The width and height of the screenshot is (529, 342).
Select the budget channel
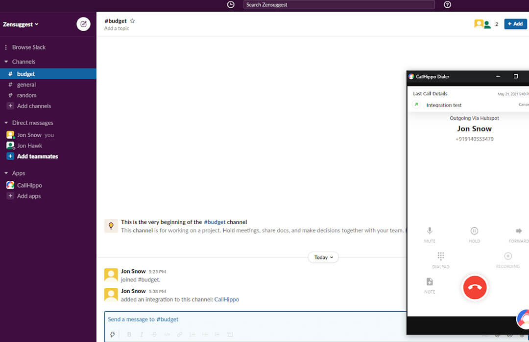click(x=48, y=74)
